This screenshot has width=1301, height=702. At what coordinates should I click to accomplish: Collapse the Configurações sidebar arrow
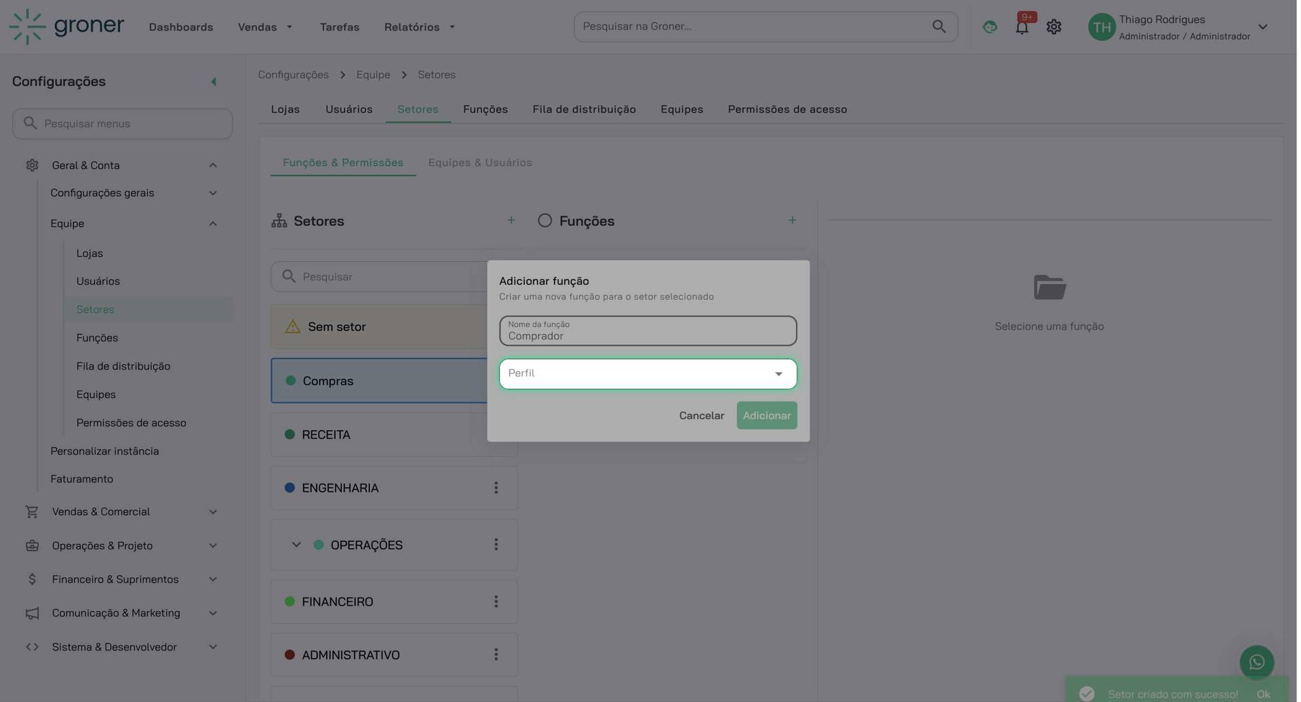coord(214,82)
